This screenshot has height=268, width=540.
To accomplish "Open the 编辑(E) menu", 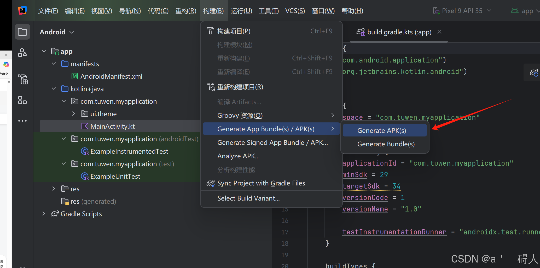I will click(74, 11).
